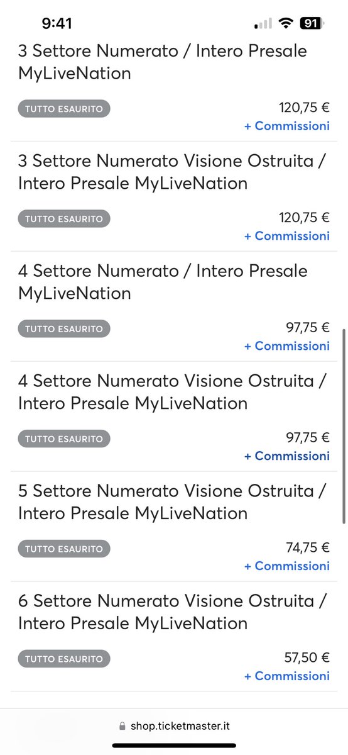Choose the 4 Settore Numerato Visione Ostruita title
This screenshot has width=348, height=755.
click(x=173, y=392)
